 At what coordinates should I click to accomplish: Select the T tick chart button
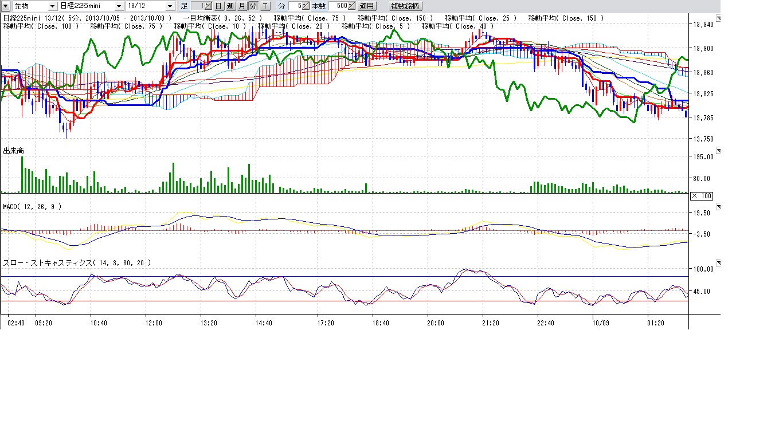[265, 6]
